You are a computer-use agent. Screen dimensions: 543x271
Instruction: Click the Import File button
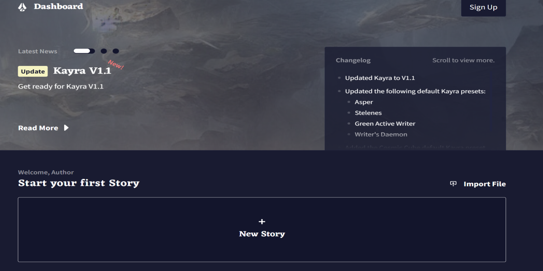(x=485, y=184)
